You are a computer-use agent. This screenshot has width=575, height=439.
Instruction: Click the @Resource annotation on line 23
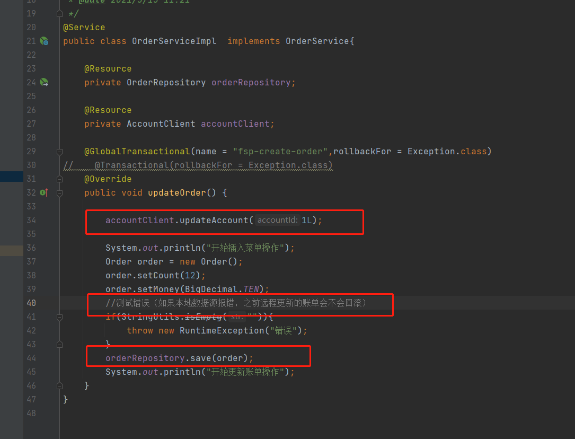click(x=108, y=68)
